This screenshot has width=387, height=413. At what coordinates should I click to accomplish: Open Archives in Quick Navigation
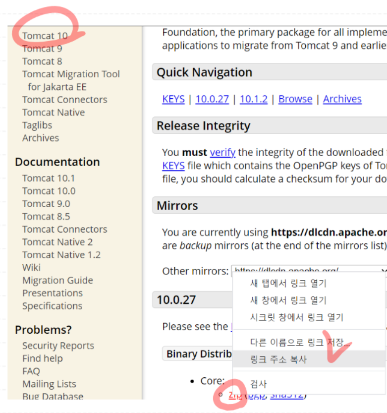pos(342,99)
